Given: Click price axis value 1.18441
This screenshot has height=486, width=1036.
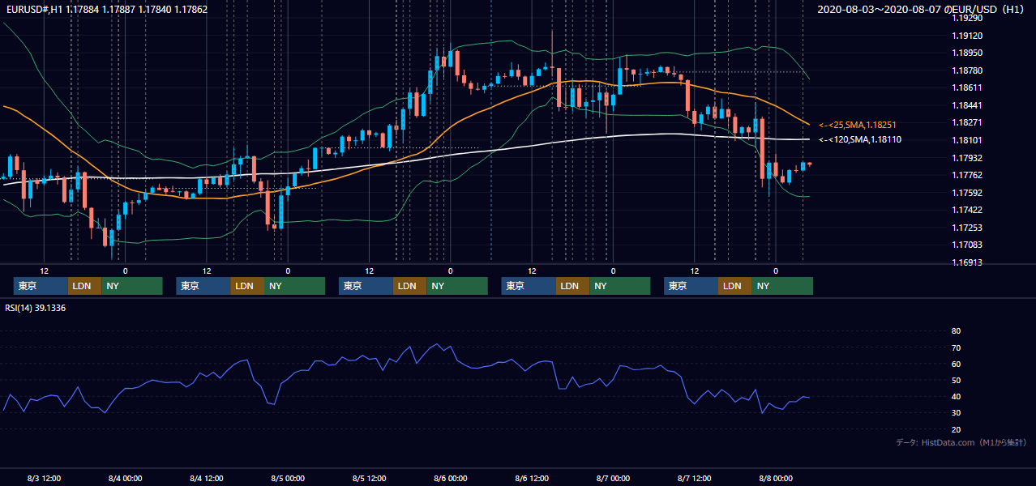Looking at the screenshot, I should [x=967, y=105].
